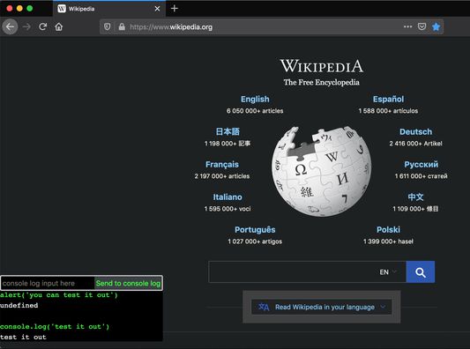
Task: Open the Русский Wikipedia link
Action: coord(422,165)
